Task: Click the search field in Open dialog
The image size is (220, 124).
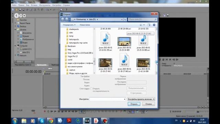Action: pos(142,19)
